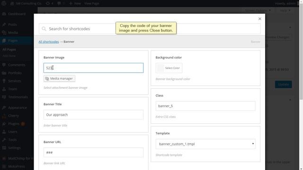
Task: Click the Settings sidebar icon
Action: pos(4,148)
